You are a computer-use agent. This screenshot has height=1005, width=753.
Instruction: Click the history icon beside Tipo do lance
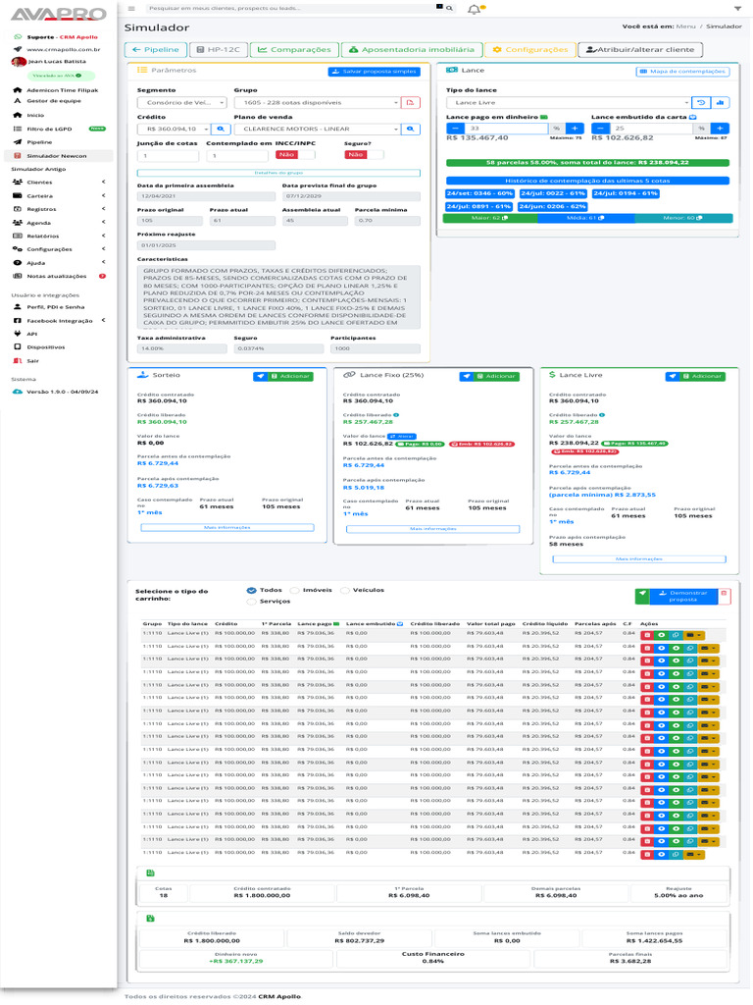(701, 102)
